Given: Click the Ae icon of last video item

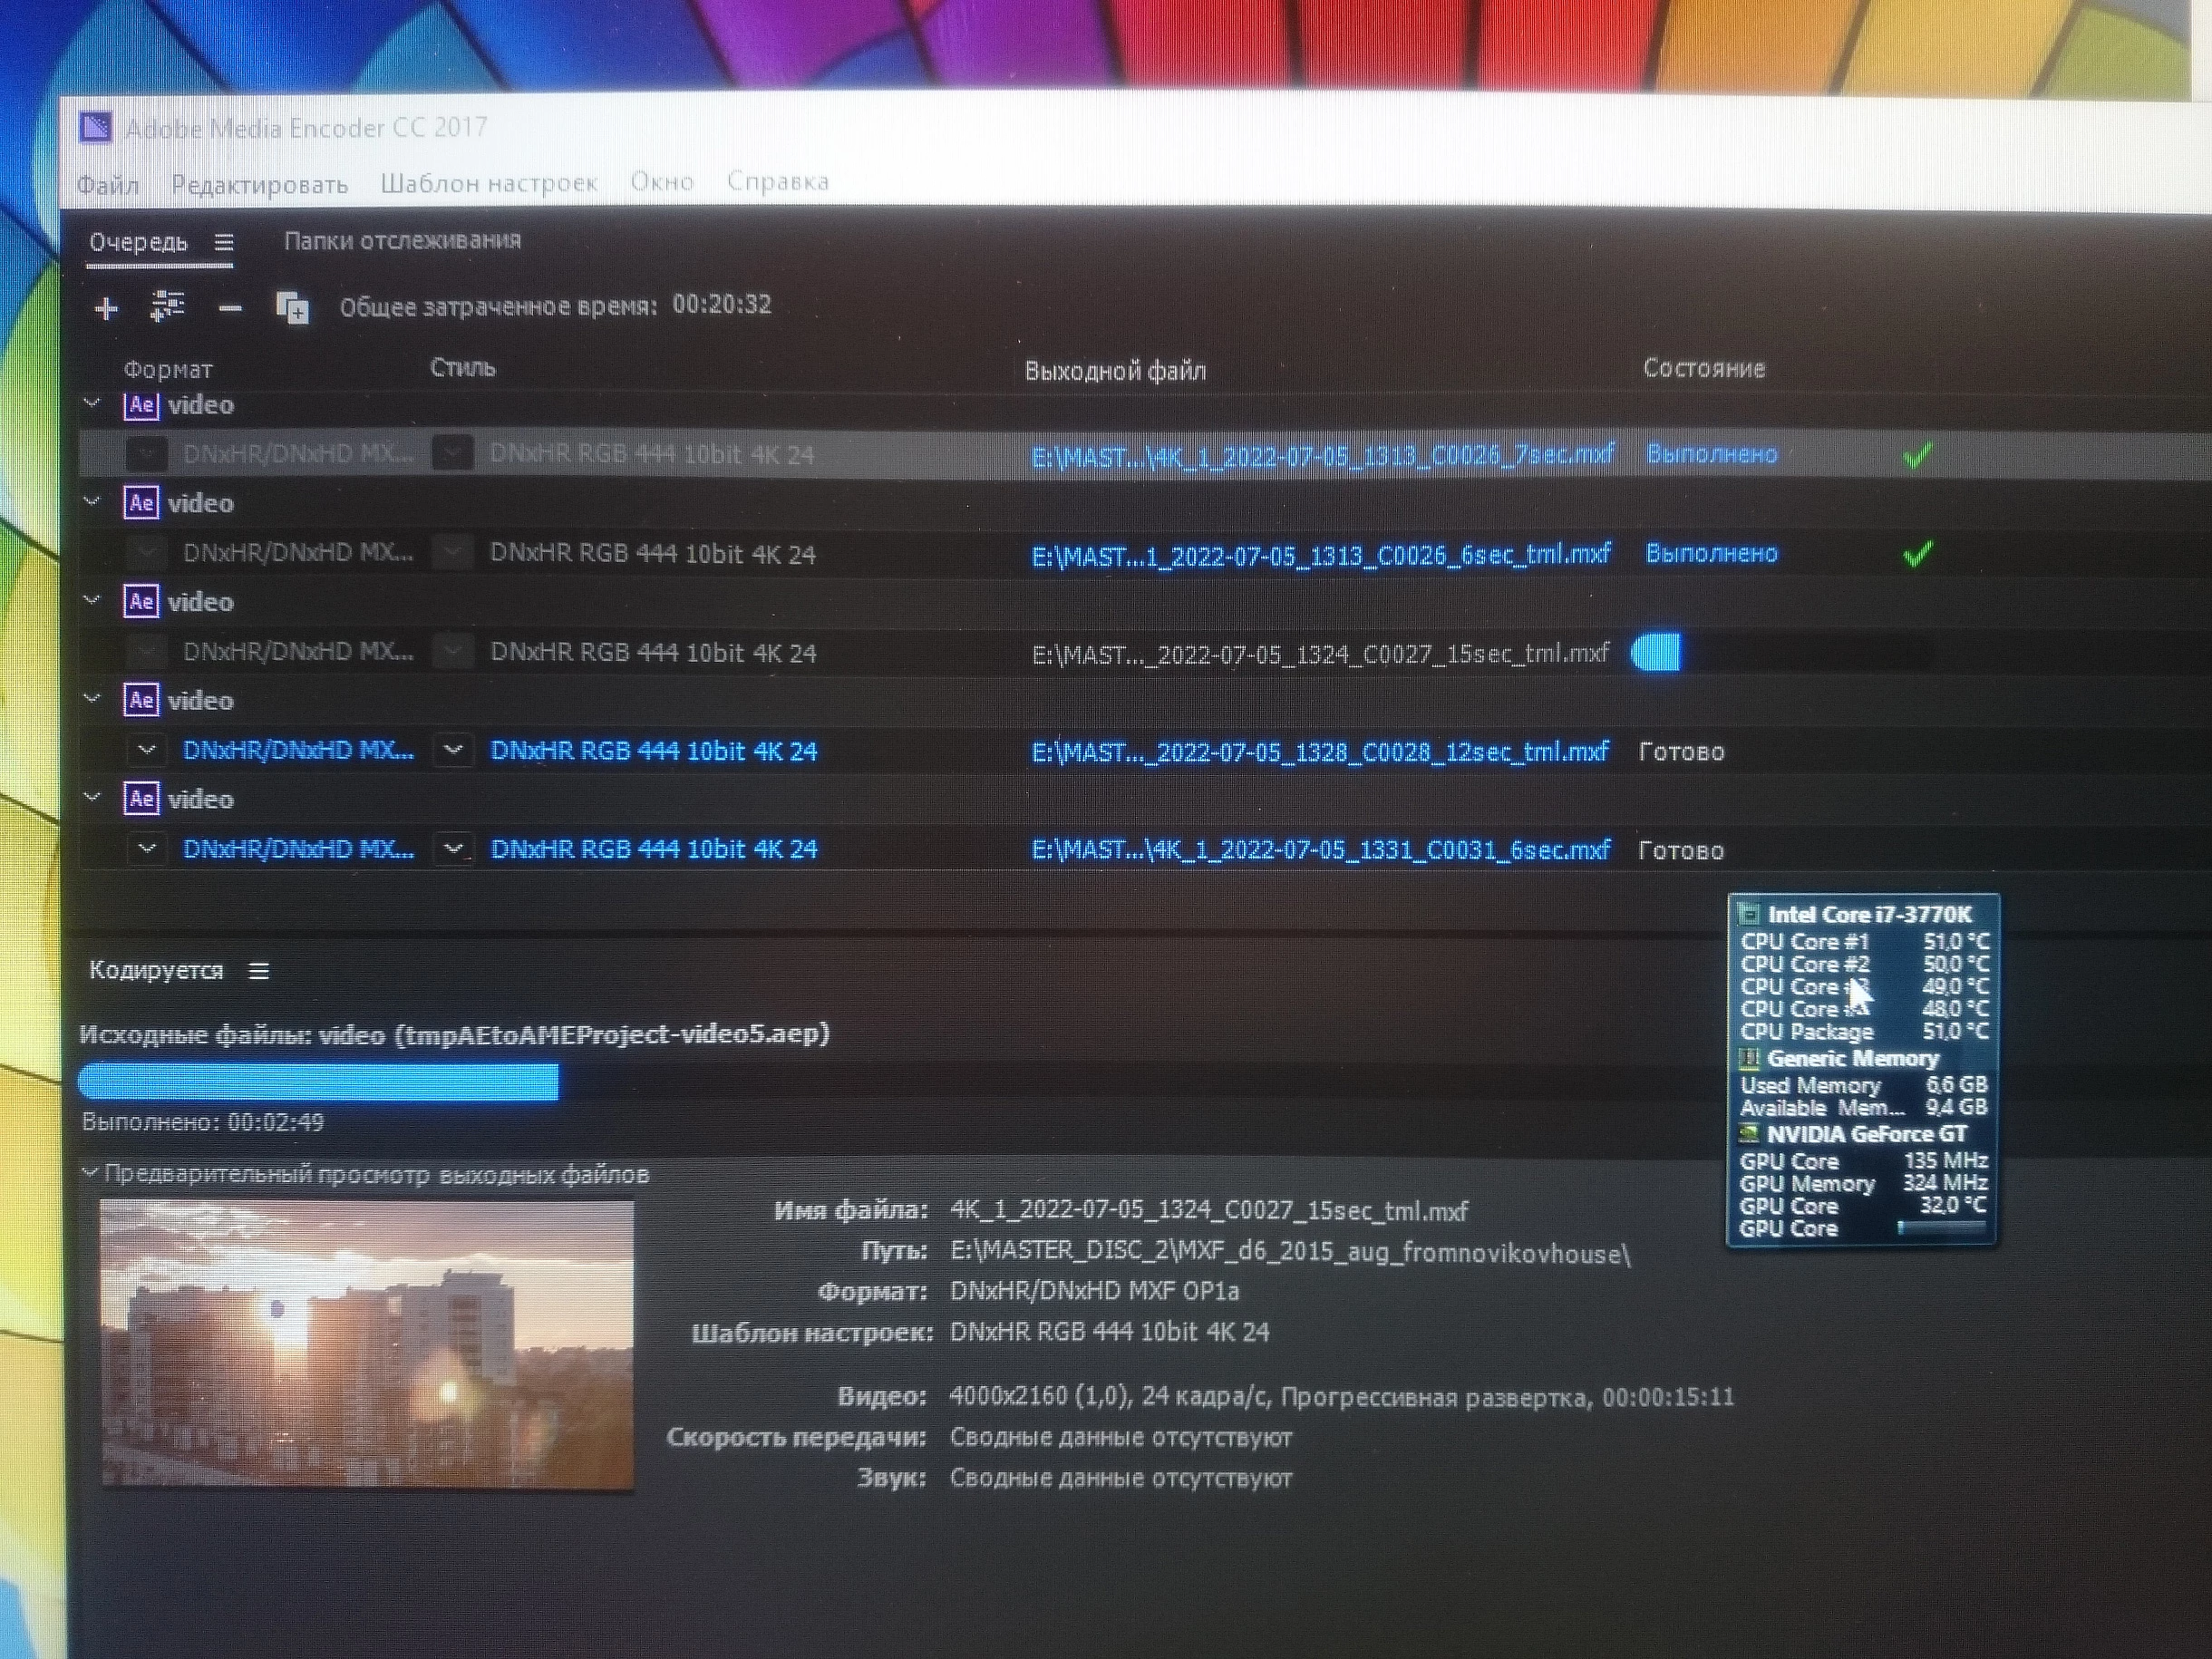Looking at the screenshot, I should coord(141,799).
